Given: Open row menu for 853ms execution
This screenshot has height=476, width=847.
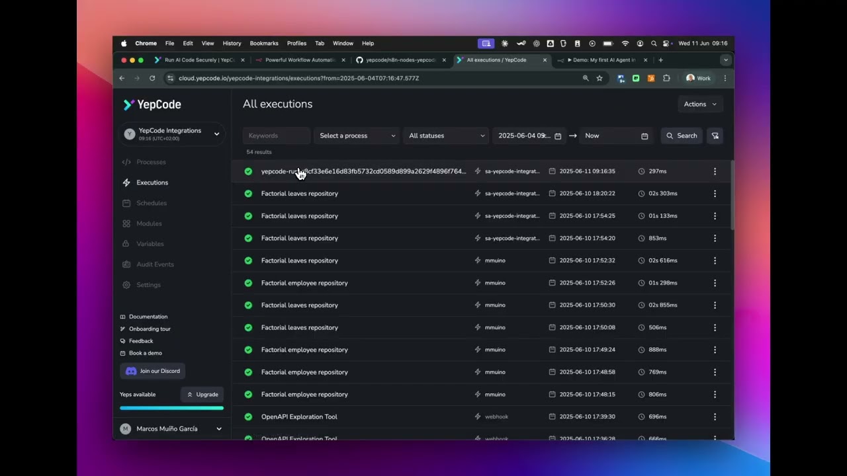Looking at the screenshot, I should [x=715, y=238].
